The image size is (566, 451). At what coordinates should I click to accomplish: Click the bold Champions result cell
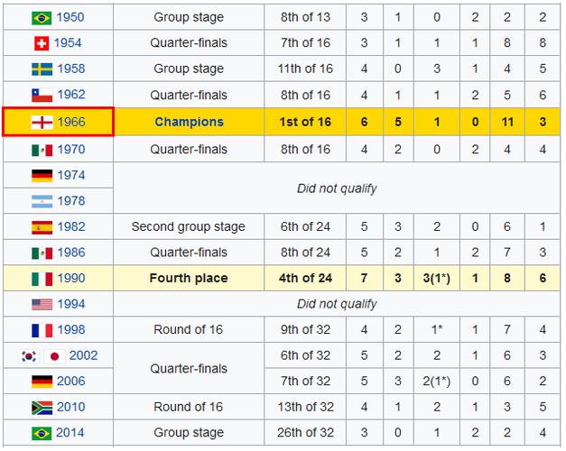pyautogui.click(x=189, y=122)
